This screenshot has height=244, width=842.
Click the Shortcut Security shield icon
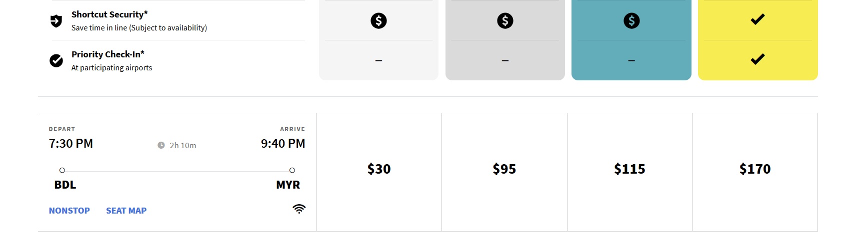pos(56,21)
